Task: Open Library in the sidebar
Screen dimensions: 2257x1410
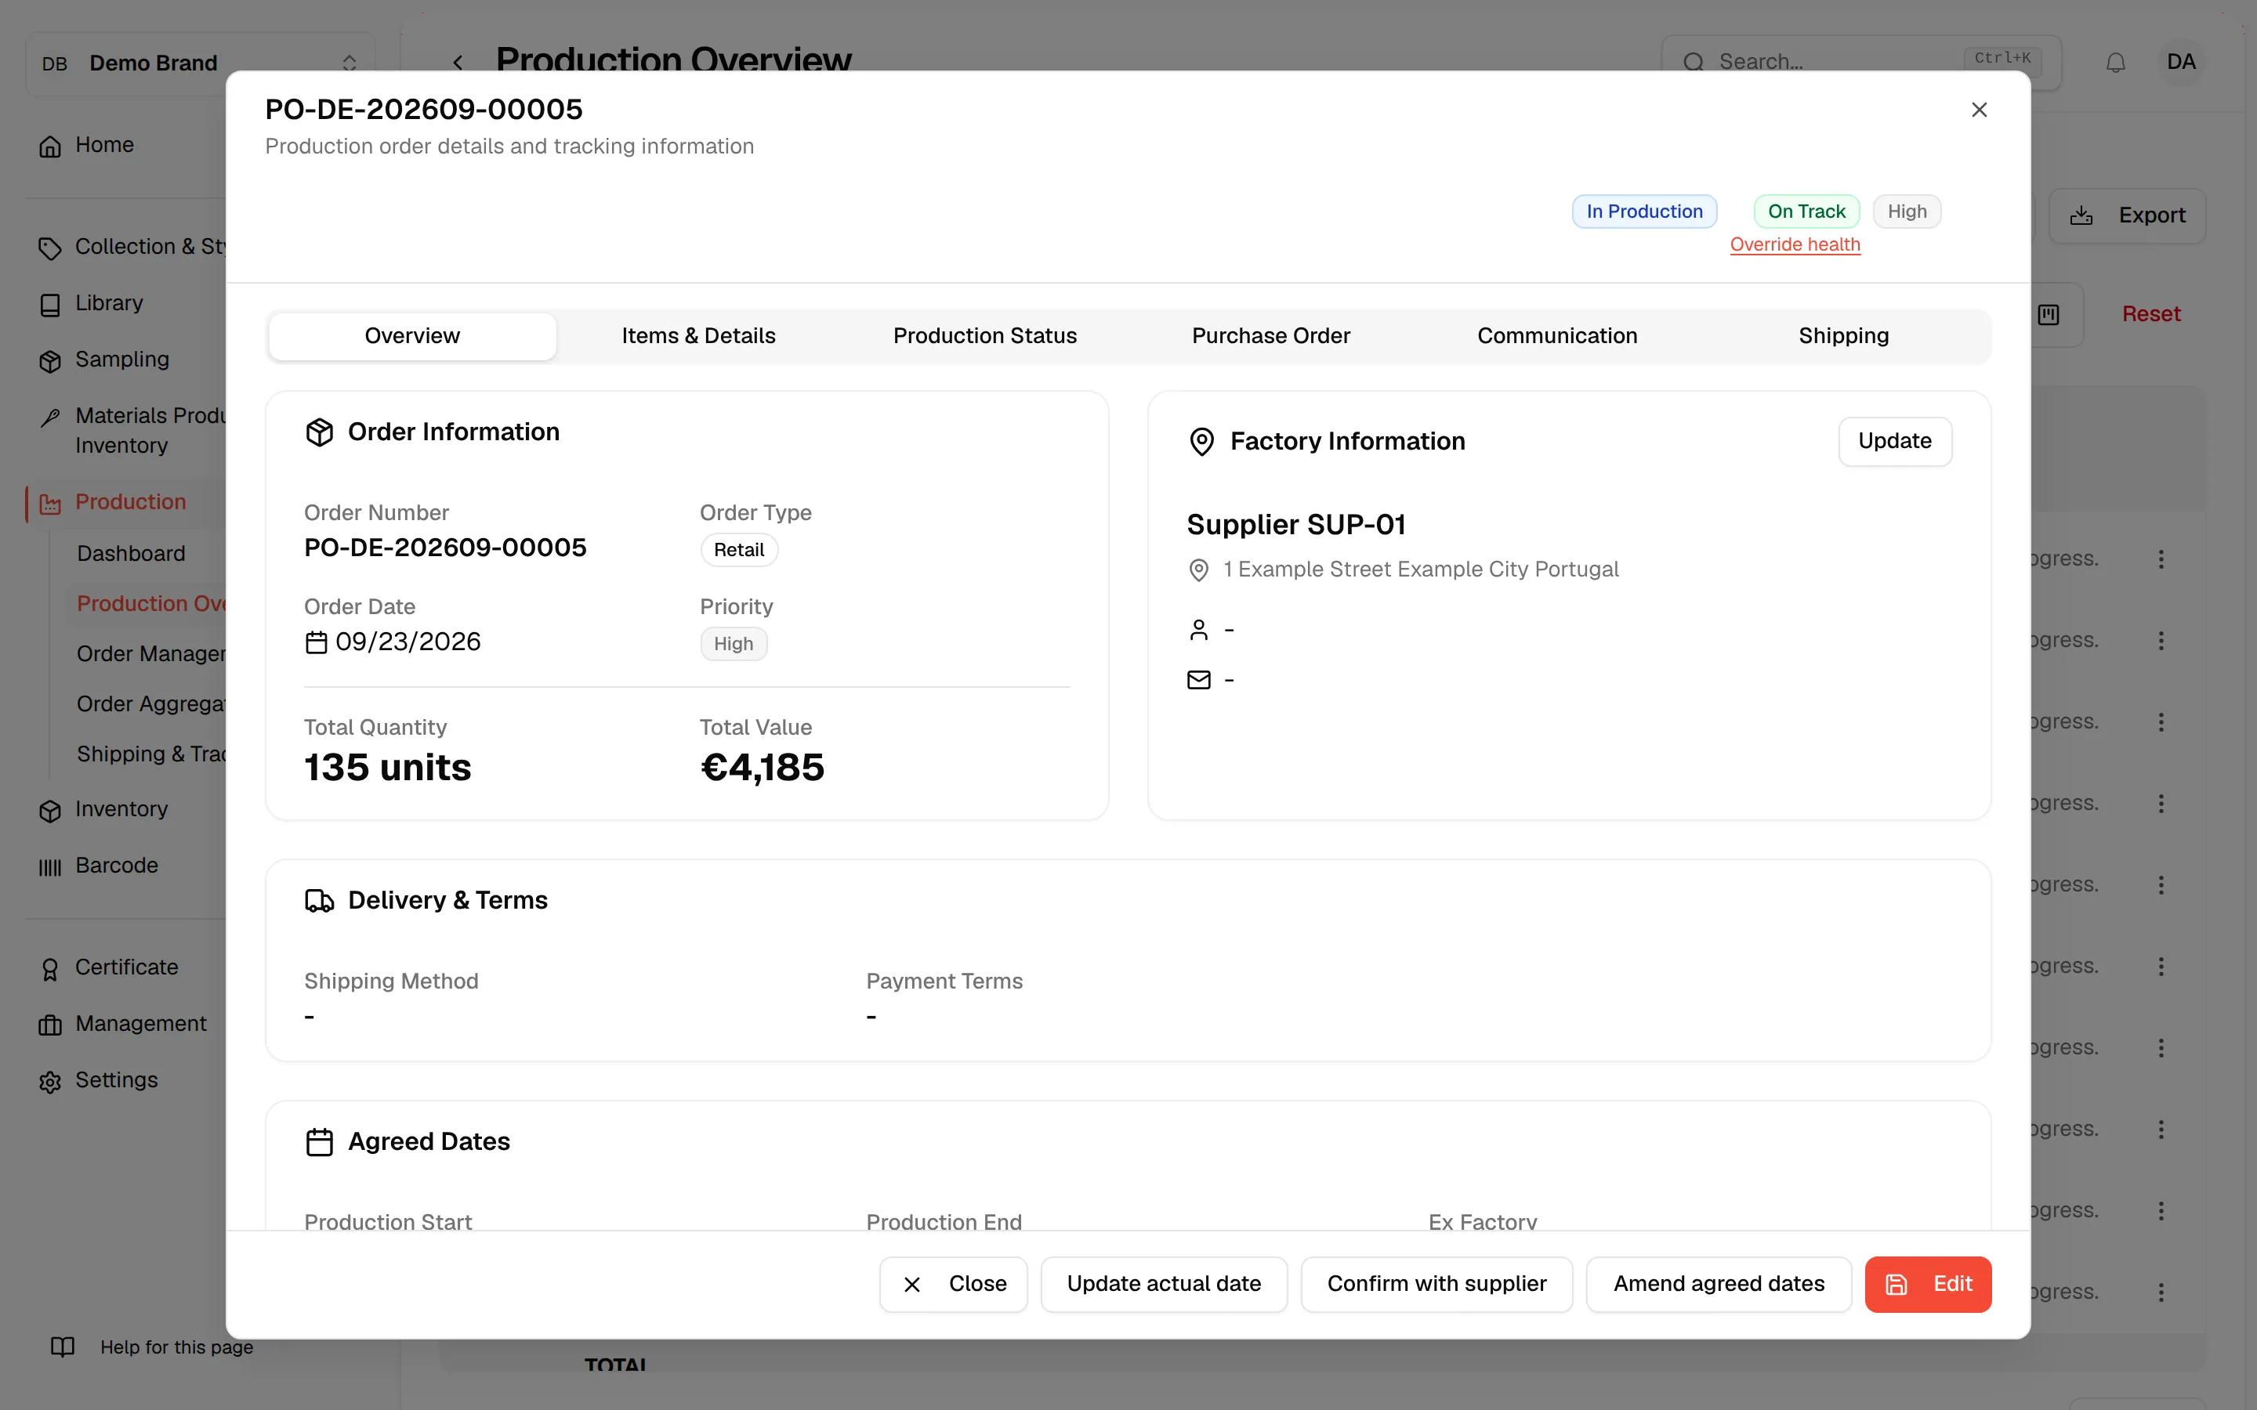Action: pyautogui.click(x=108, y=304)
